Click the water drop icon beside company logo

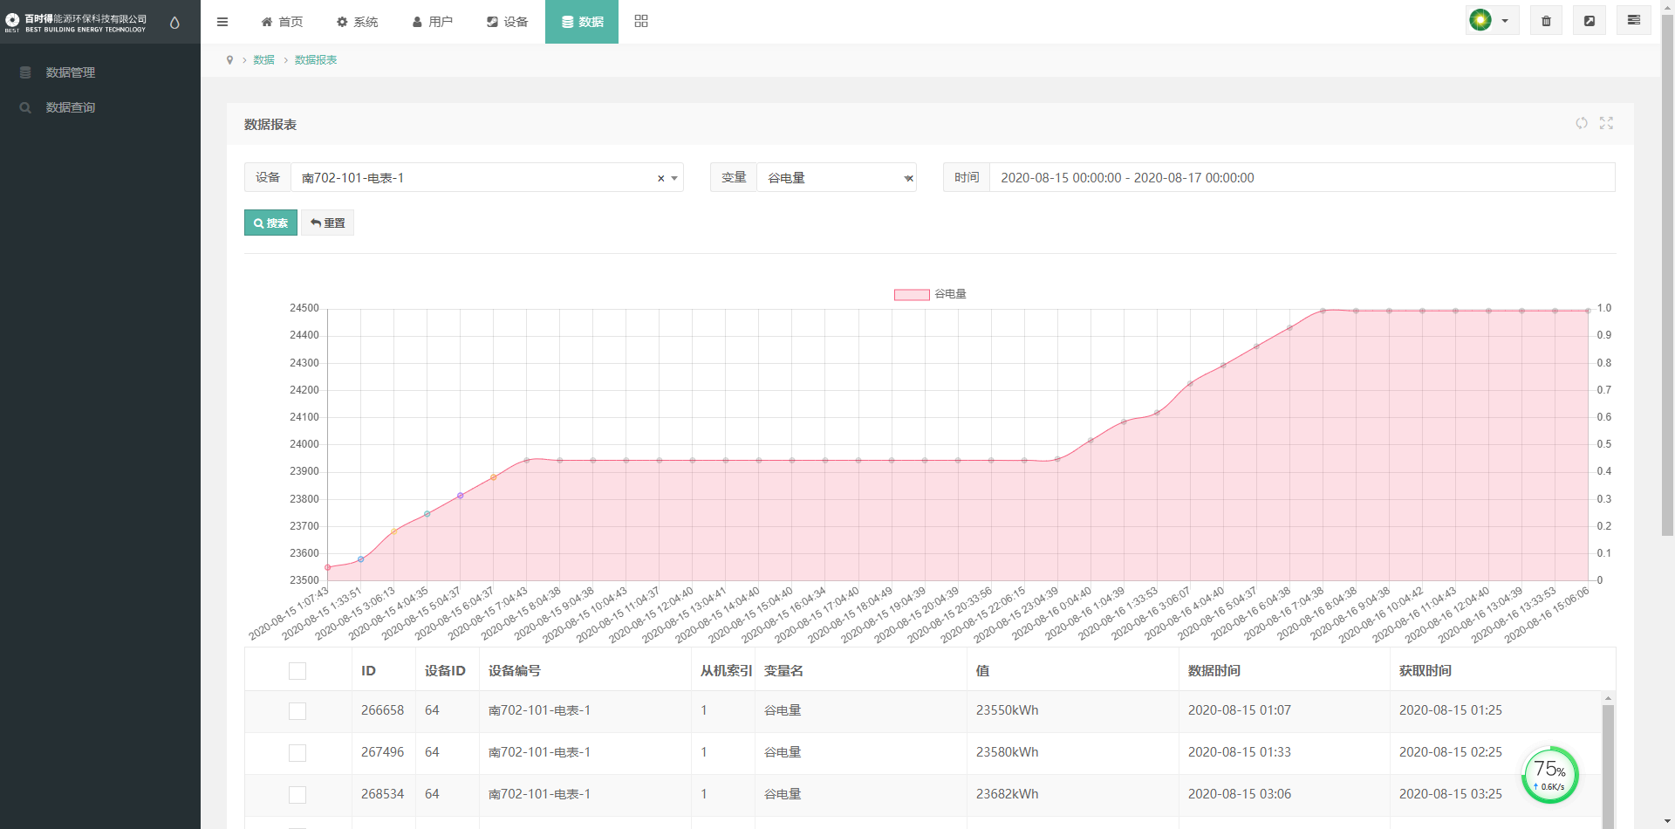174,23
